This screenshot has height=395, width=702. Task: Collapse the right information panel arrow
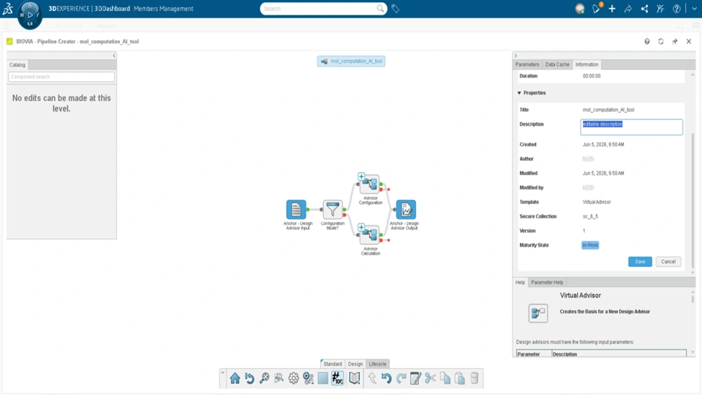(x=516, y=56)
